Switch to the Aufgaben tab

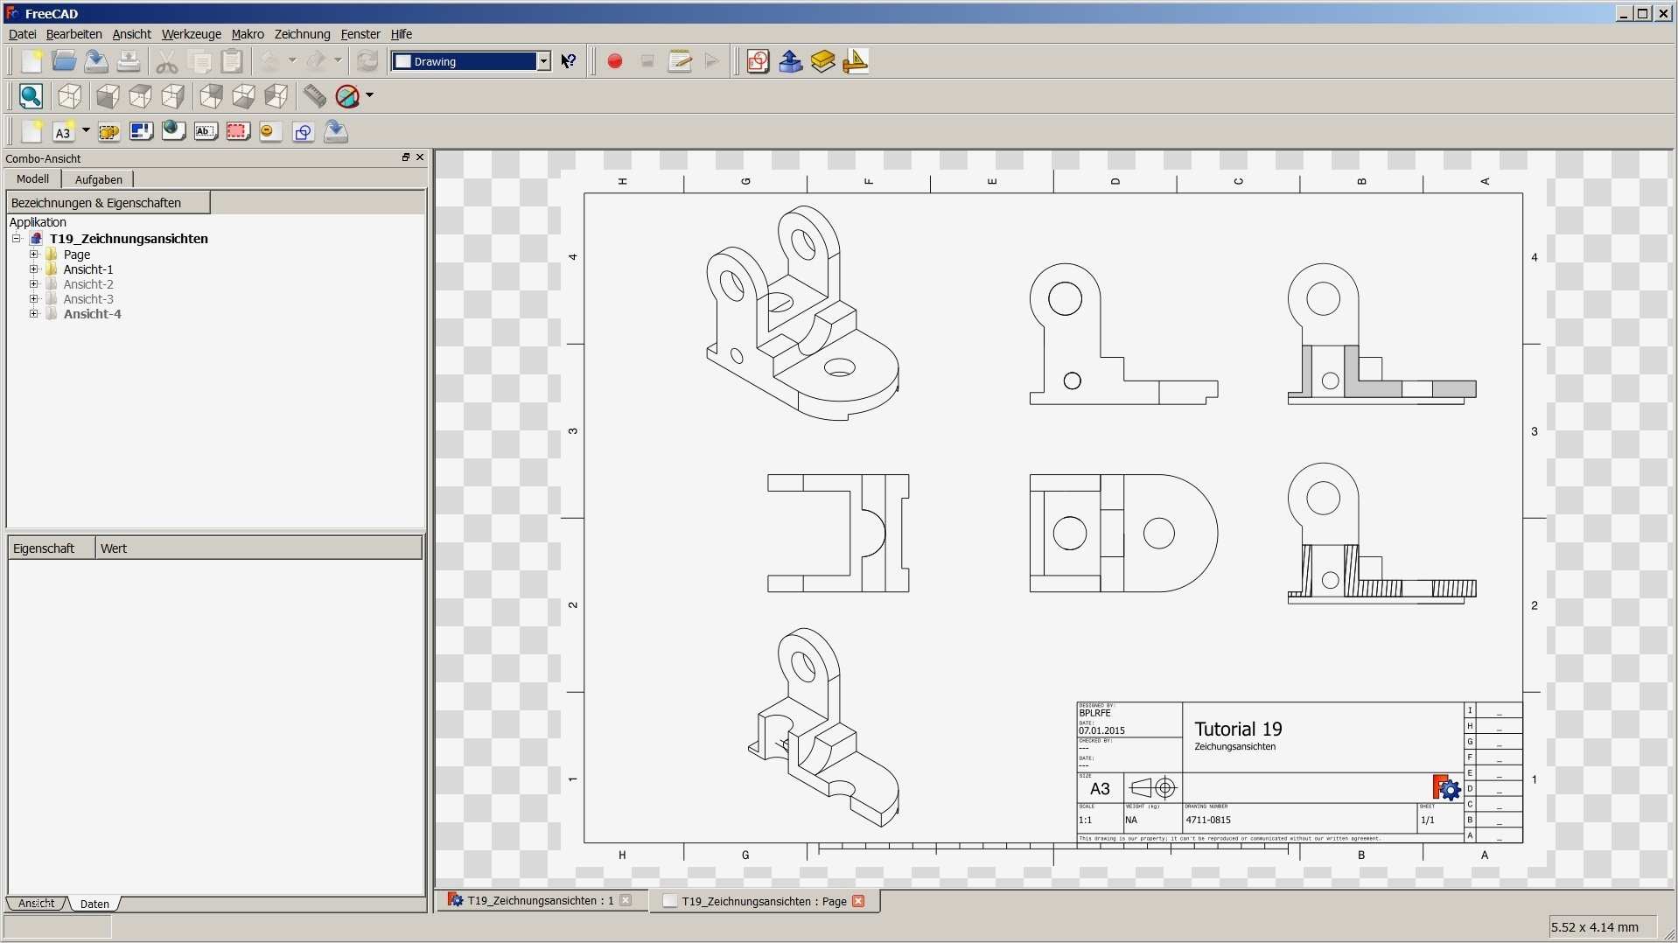pyautogui.click(x=98, y=179)
